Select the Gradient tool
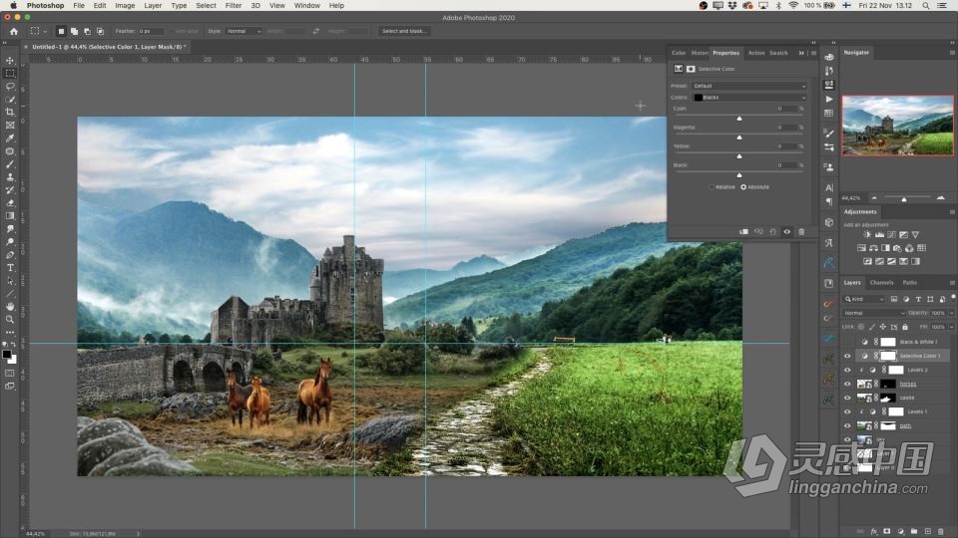 click(x=10, y=216)
